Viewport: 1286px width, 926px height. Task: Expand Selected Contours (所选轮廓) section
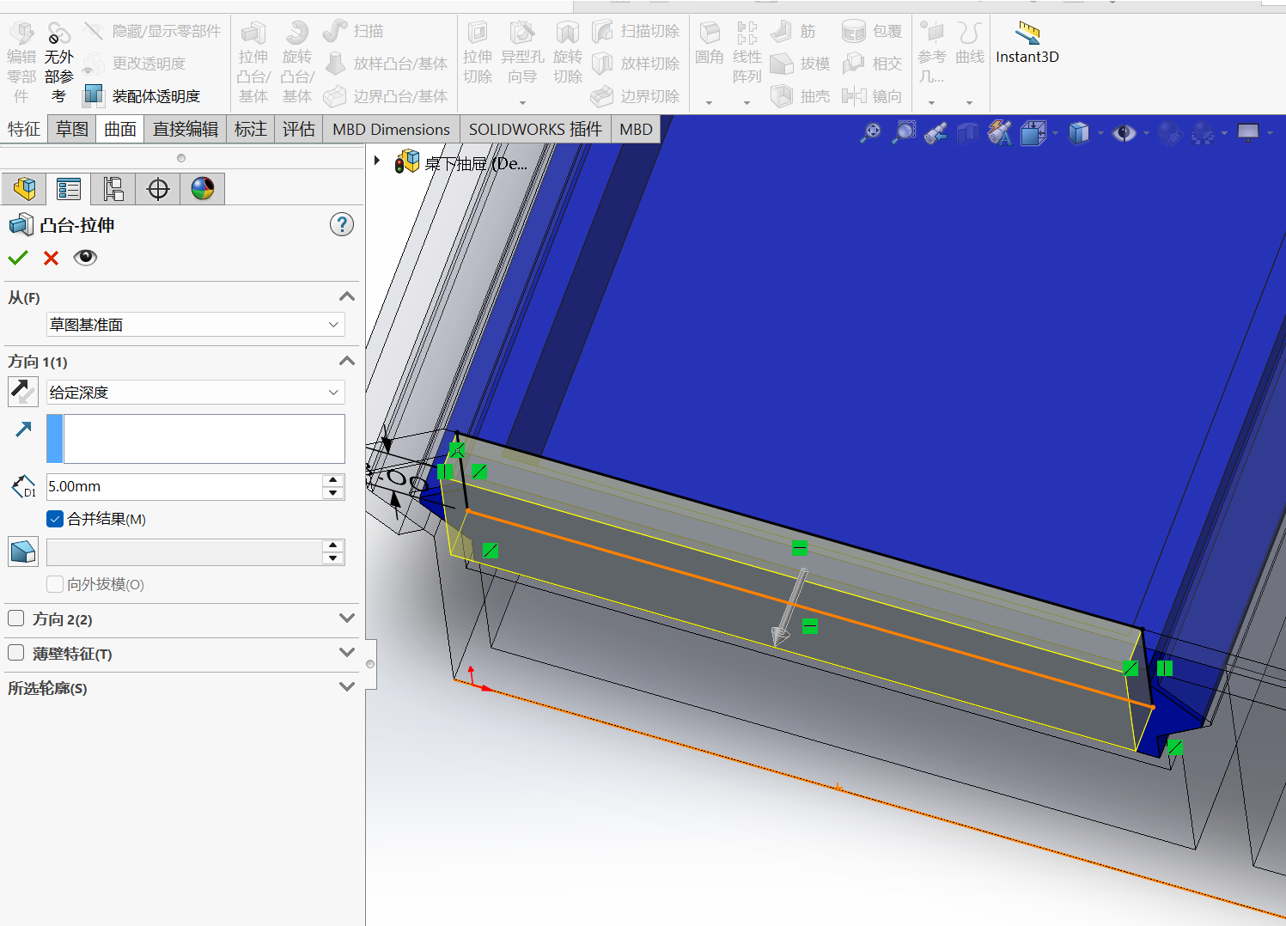point(347,687)
